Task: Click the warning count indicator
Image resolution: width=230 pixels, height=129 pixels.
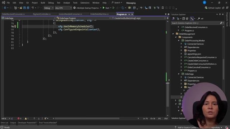Action: (x=27, y=119)
